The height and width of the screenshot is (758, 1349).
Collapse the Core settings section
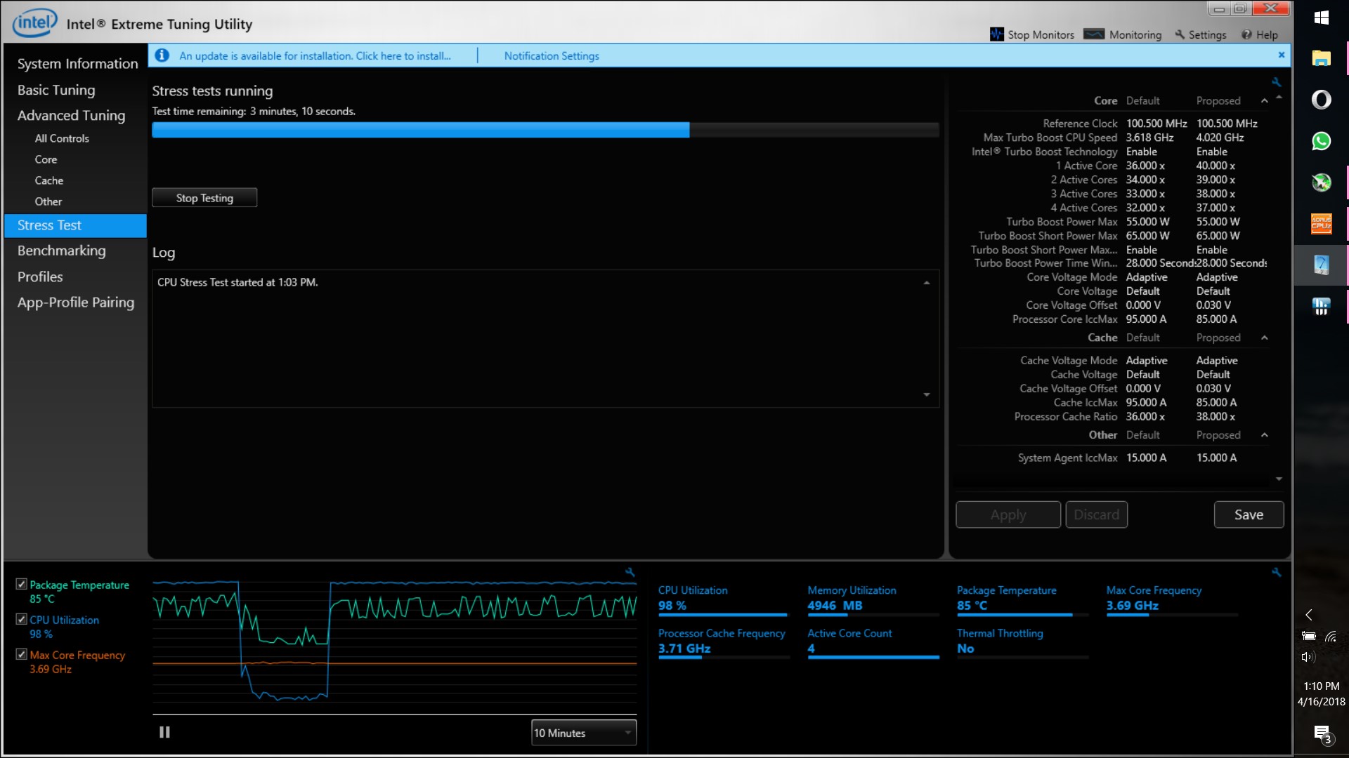tap(1265, 101)
